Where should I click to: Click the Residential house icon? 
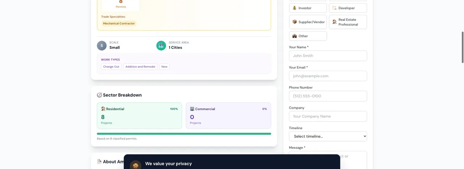tap(103, 109)
